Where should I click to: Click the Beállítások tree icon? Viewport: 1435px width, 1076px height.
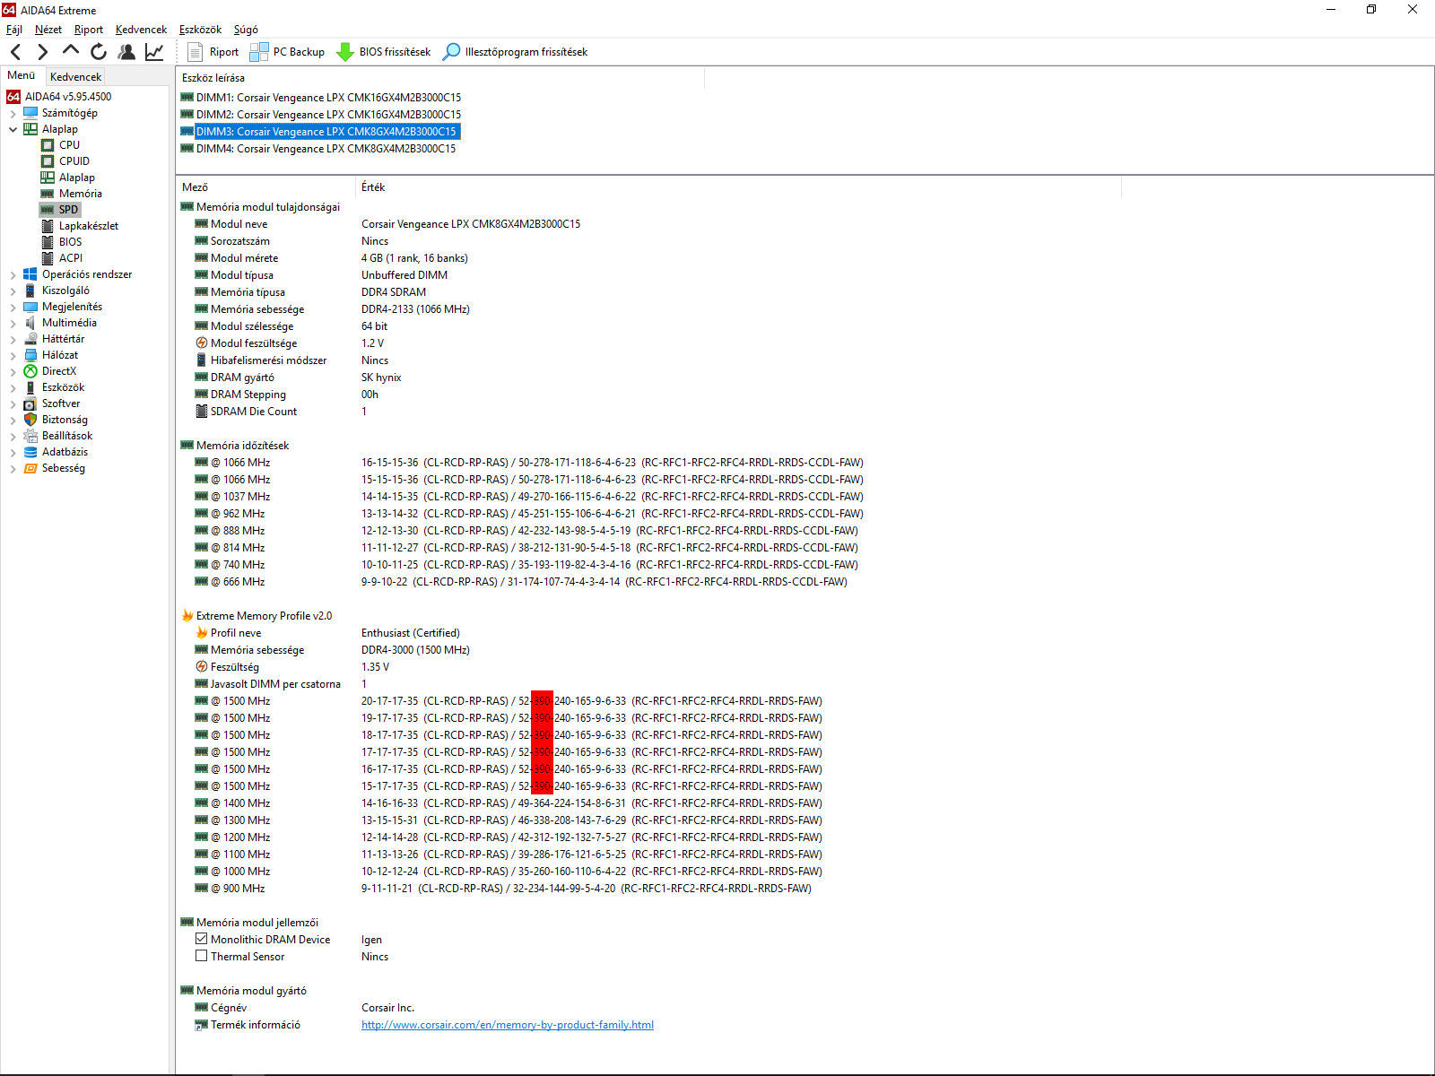point(30,436)
